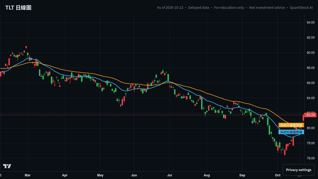Click the Aug label on time axis
318x179 pixels.
(x=207, y=175)
